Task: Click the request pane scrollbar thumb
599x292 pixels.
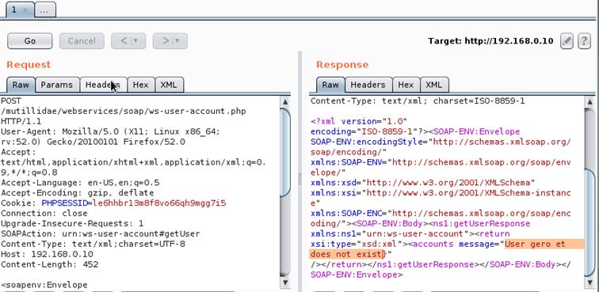Action: [x=285, y=152]
